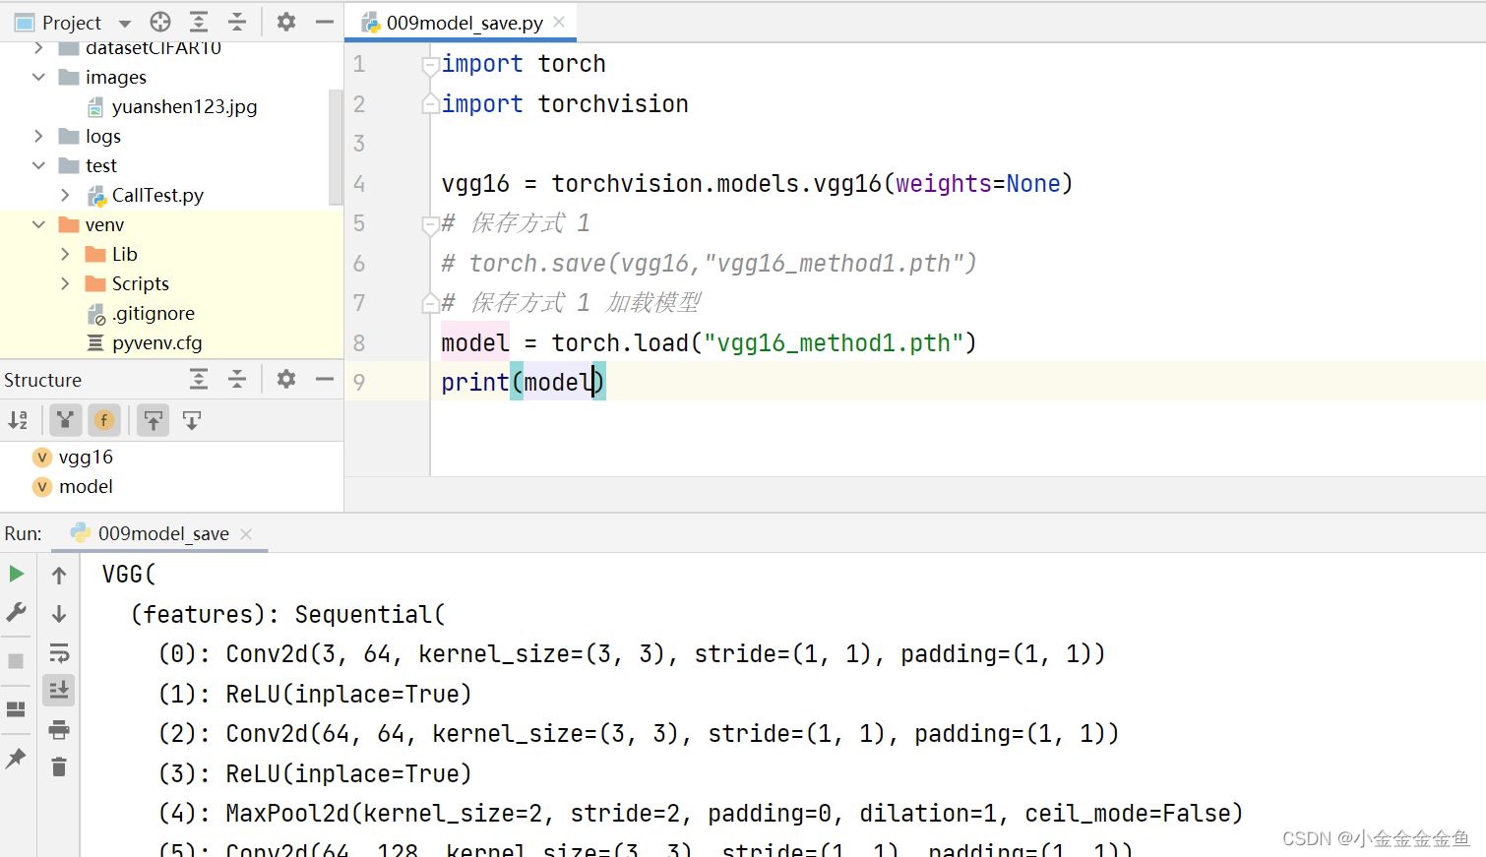Open the Project view dropdown
Image resolution: width=1486 pixels, height=857 pixels.
point(125,23)
